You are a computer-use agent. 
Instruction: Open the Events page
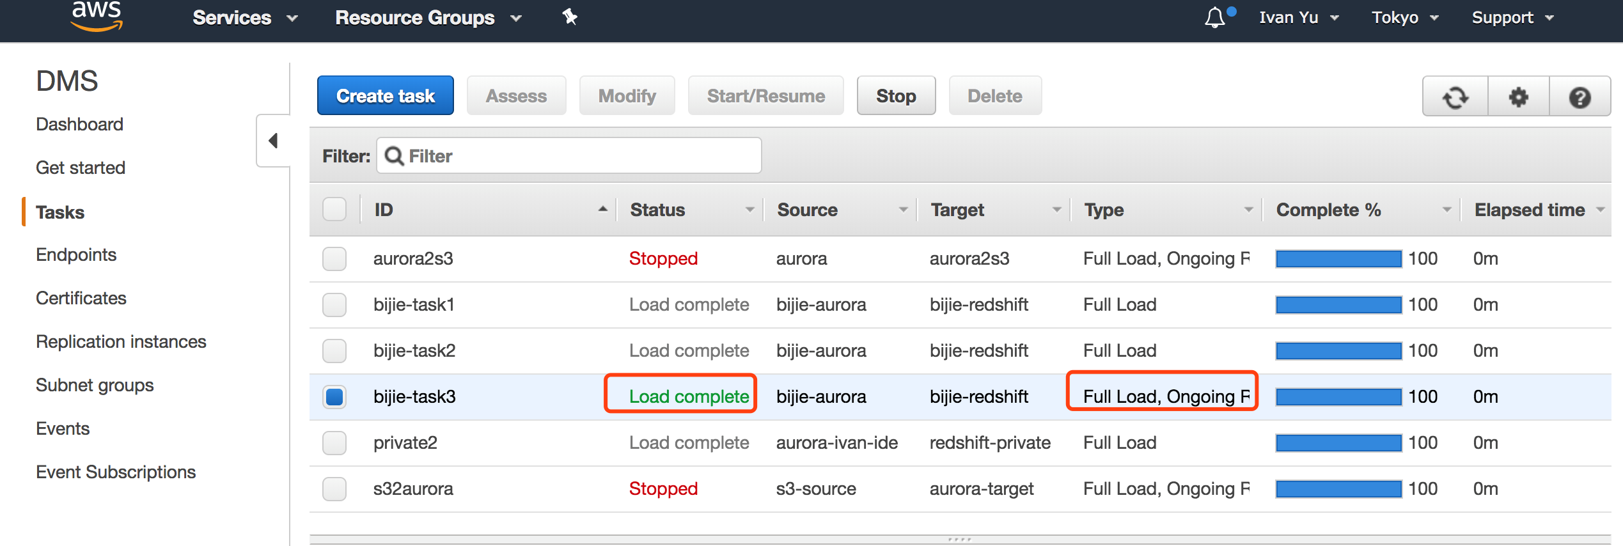(63, 428)
